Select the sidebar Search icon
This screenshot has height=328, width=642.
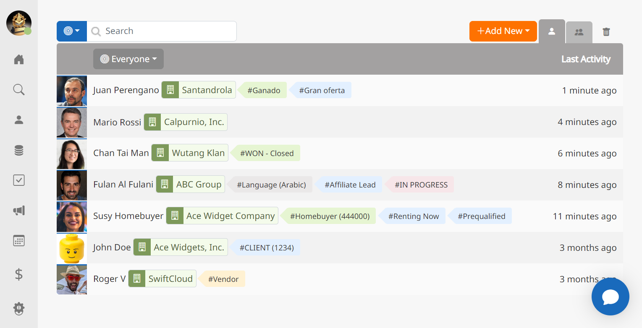18,89
